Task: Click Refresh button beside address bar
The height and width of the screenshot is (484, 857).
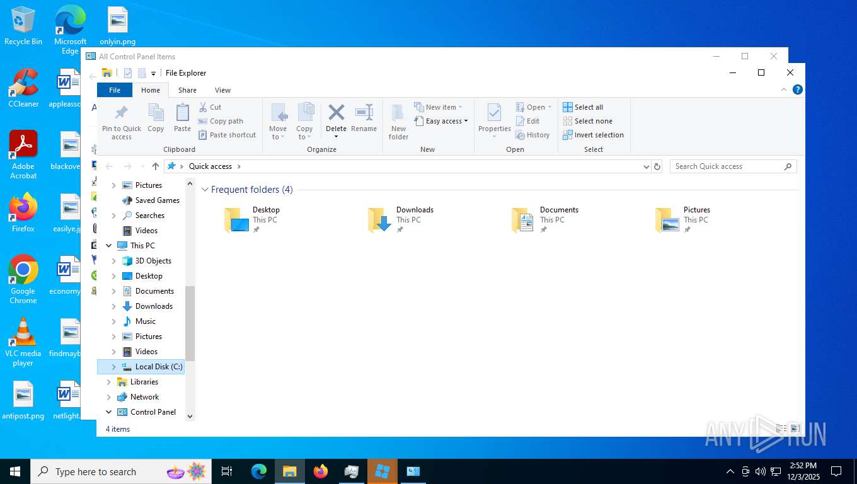Action: [x=657, y=166]
